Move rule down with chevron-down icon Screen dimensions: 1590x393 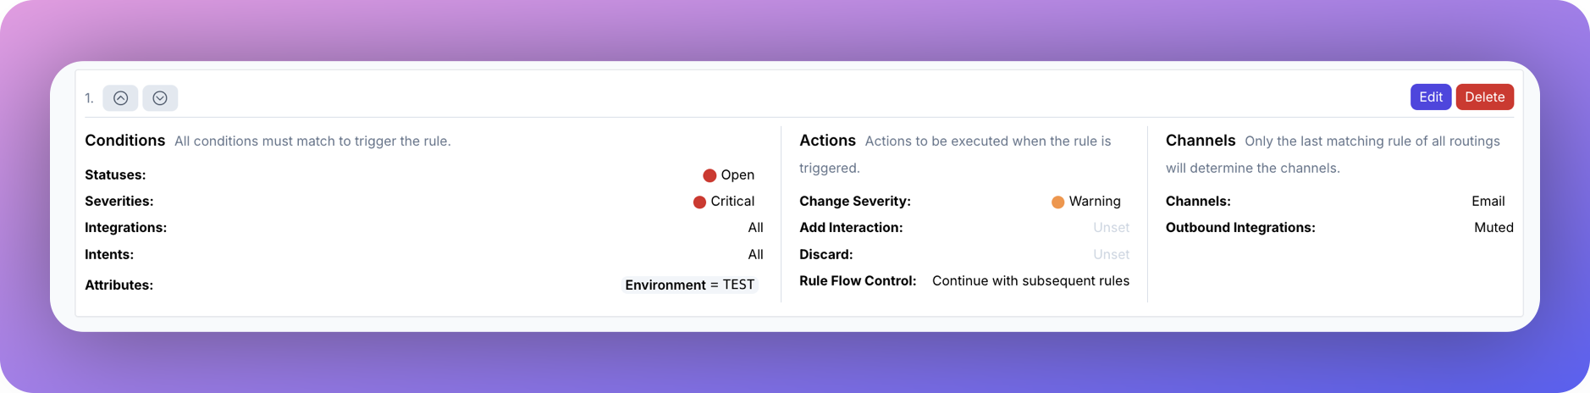160,98
